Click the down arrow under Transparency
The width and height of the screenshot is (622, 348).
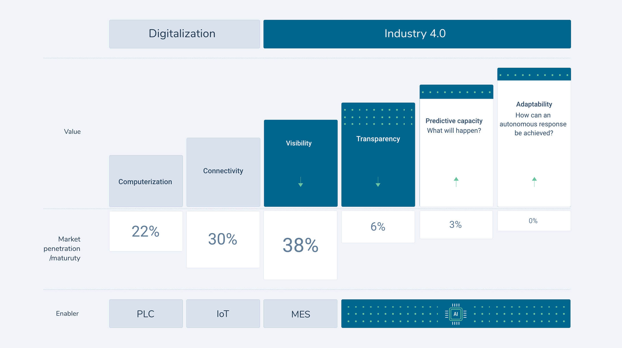tap(378, 182)
